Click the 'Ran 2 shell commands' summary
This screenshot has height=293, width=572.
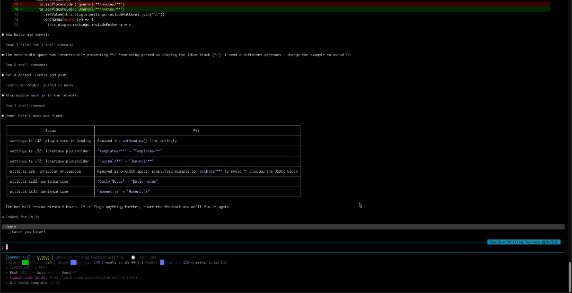[27, 65]
